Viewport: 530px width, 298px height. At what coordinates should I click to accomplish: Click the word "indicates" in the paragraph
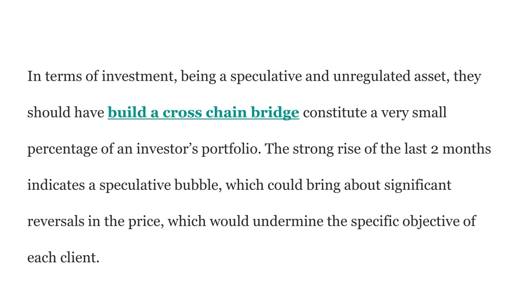tap(56, 185)
